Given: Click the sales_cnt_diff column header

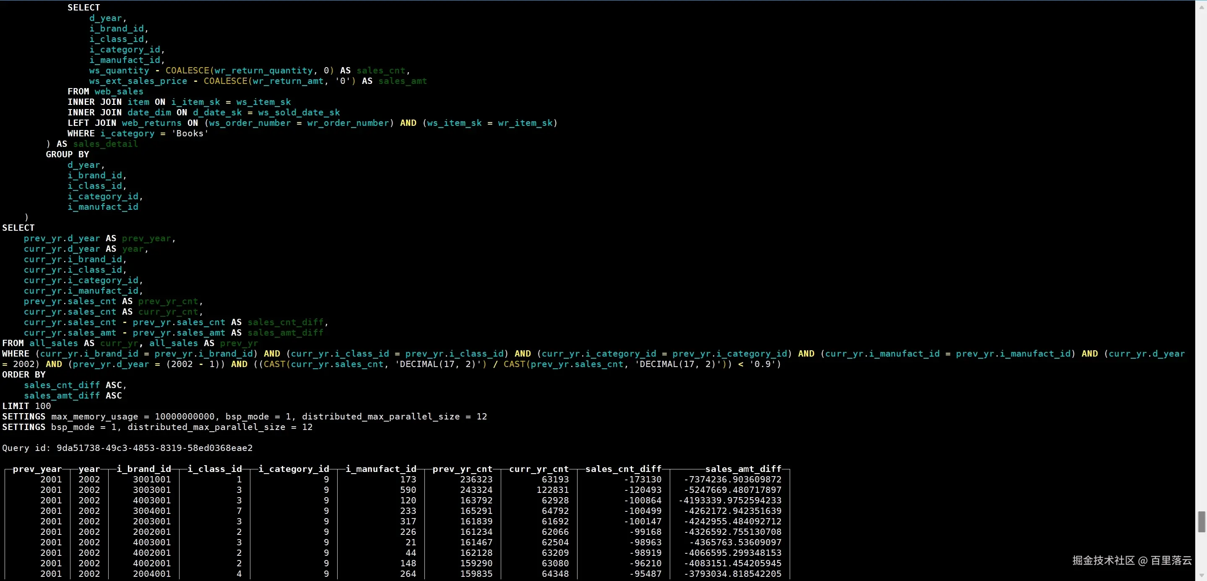Looking at the screenshot, I should pos(623,469).
